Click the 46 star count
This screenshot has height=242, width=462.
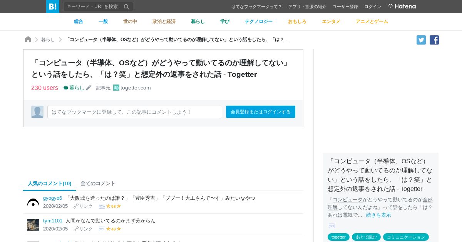click(114, 229)
